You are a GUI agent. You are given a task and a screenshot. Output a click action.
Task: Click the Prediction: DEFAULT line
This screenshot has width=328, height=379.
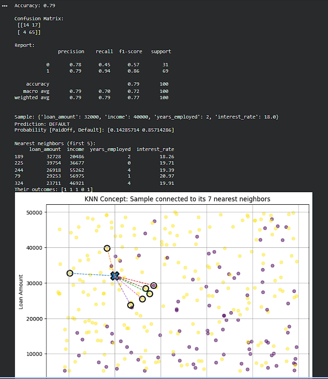click(x=42, y=124)
